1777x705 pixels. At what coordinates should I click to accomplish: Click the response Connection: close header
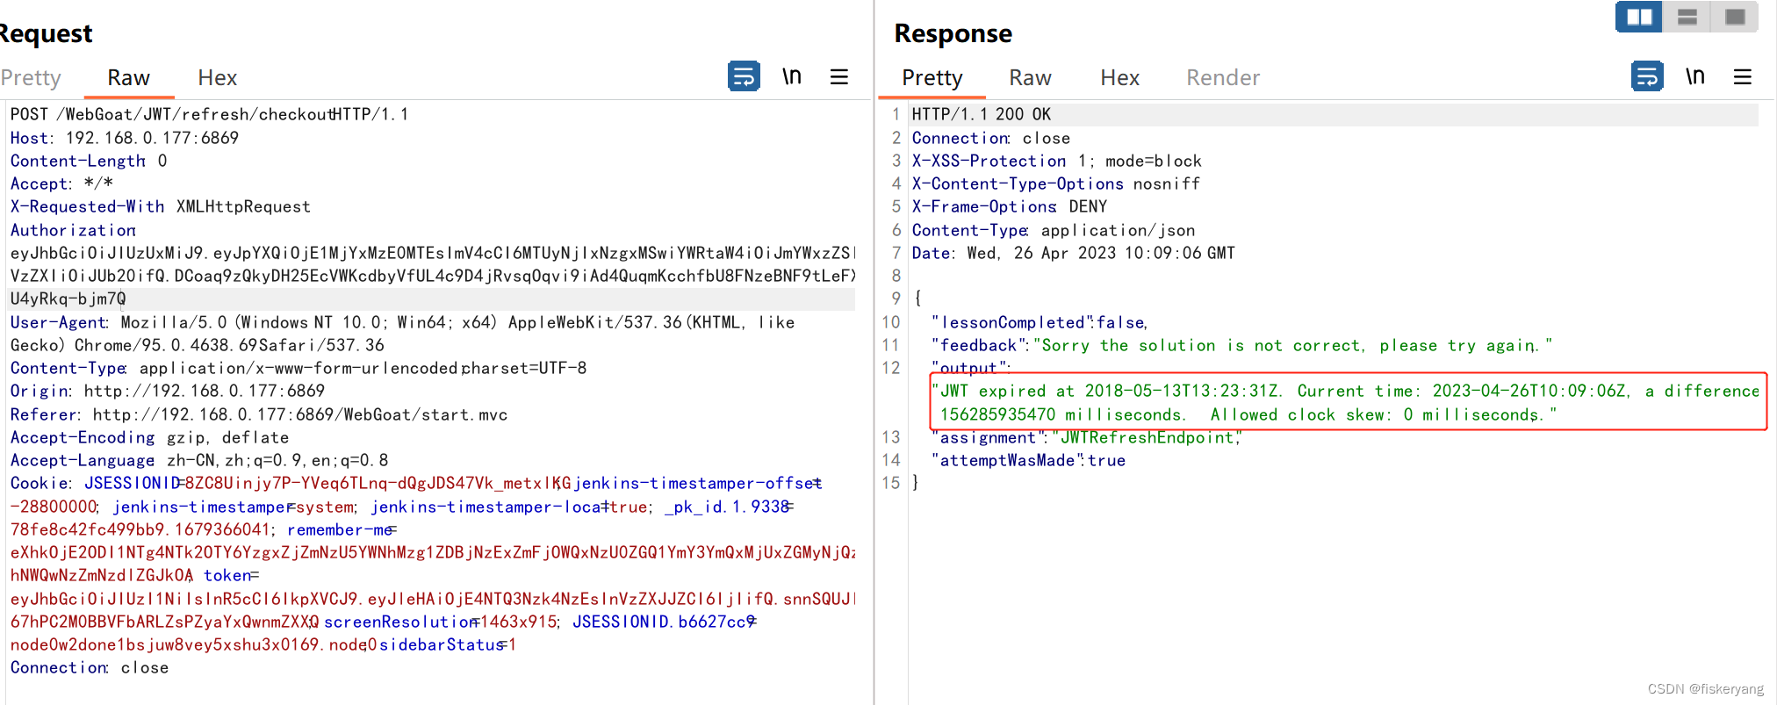991,138
